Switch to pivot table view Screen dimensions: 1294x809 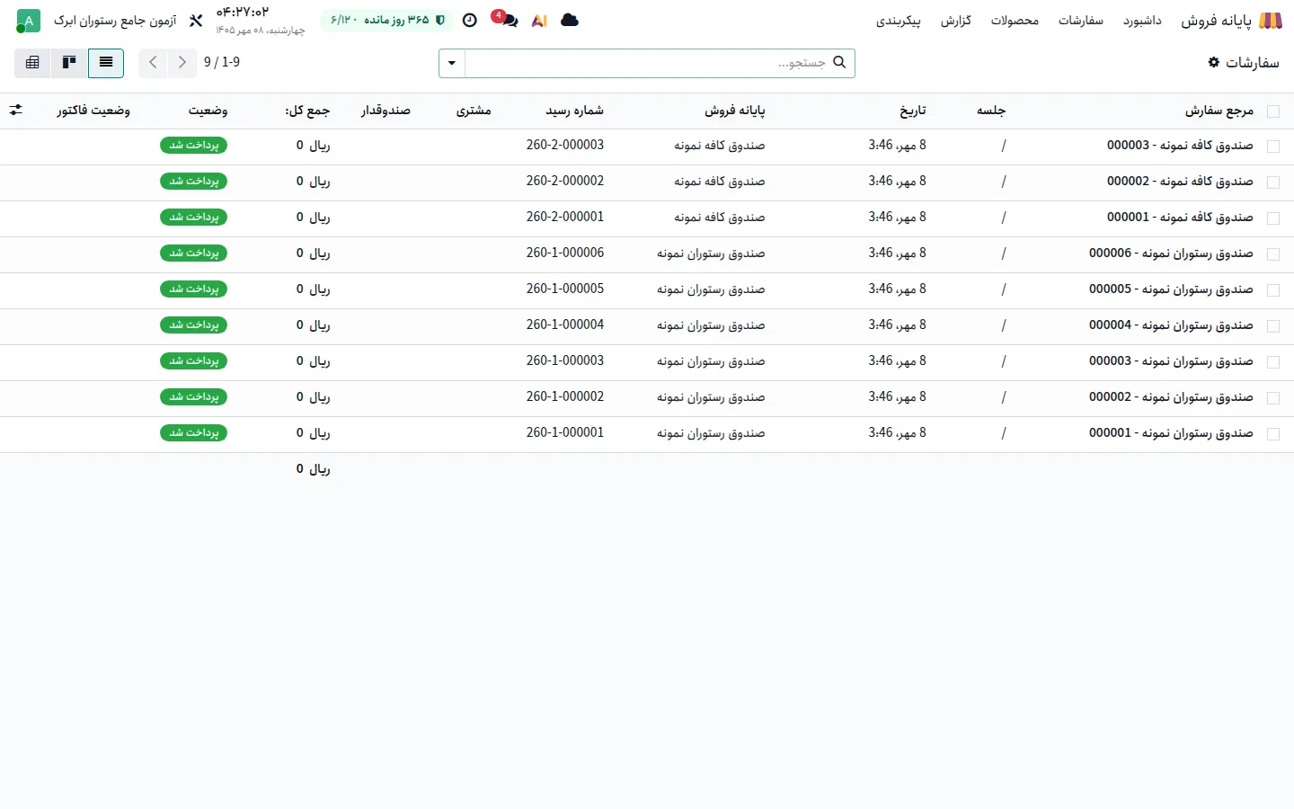33,62
